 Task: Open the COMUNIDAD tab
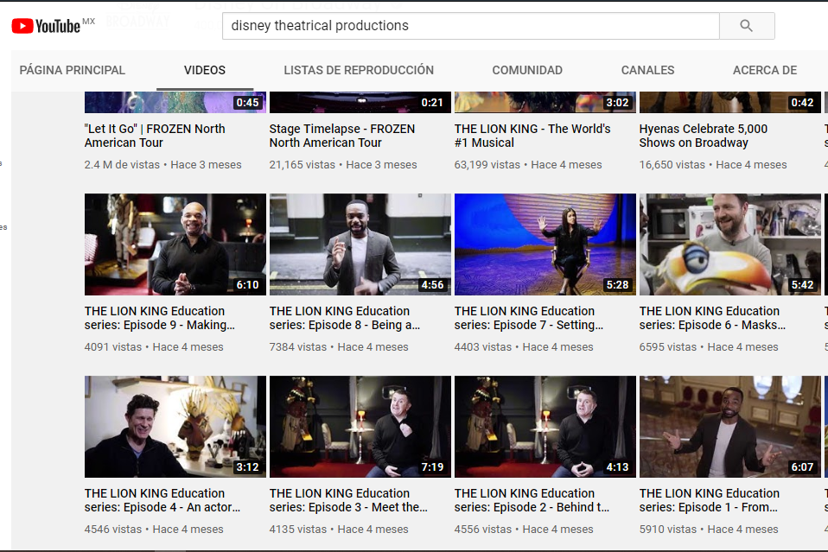[527, 70]
